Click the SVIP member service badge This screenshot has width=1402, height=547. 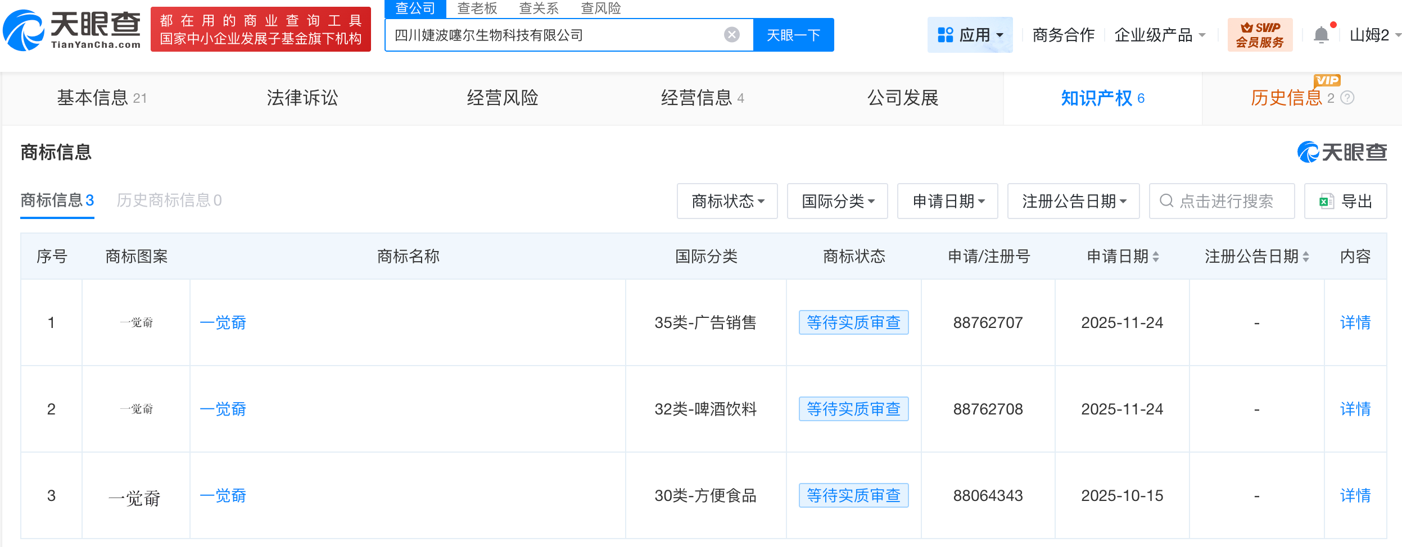(1260, 35)
